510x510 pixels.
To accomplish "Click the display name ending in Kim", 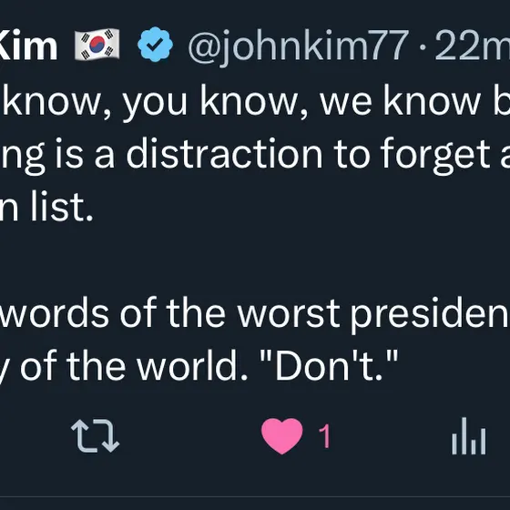I will (x=28, y=45).
